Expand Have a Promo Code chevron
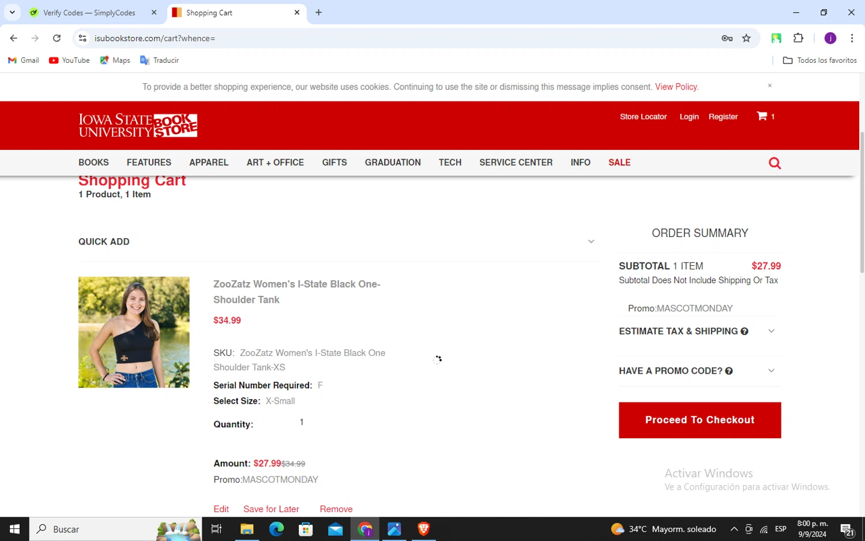Image resolution: width=865 pixels, height=541 pixels. (771, 371)
